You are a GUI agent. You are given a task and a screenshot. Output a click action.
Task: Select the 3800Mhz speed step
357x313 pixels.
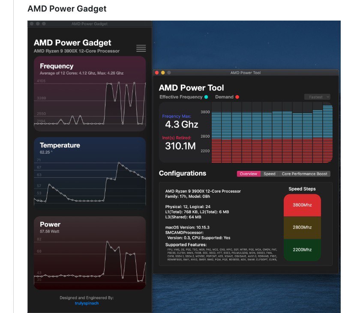point(302,205)
